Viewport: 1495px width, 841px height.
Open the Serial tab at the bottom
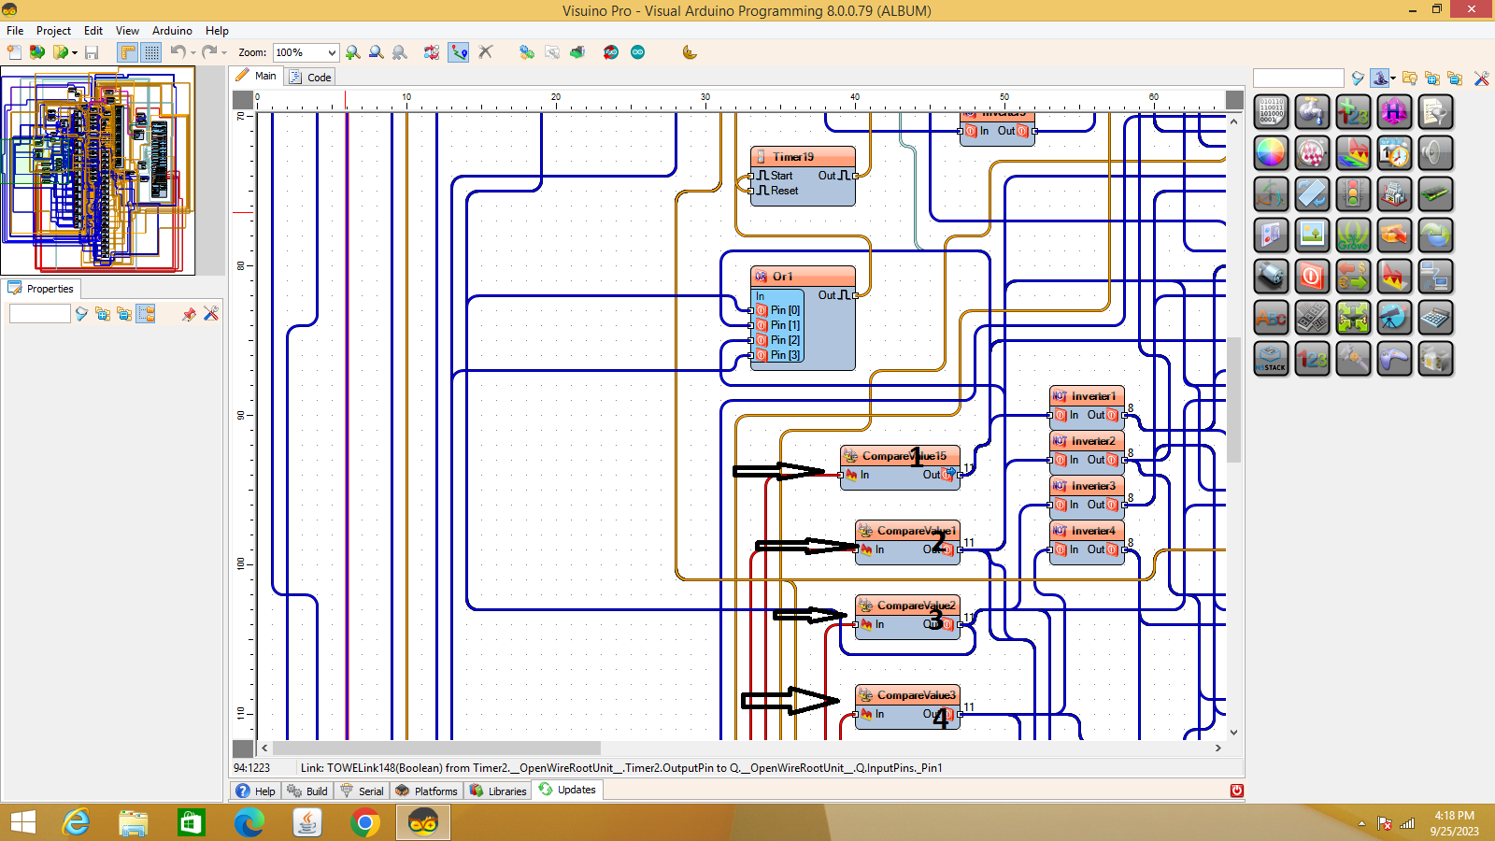[x=363, y=791]
